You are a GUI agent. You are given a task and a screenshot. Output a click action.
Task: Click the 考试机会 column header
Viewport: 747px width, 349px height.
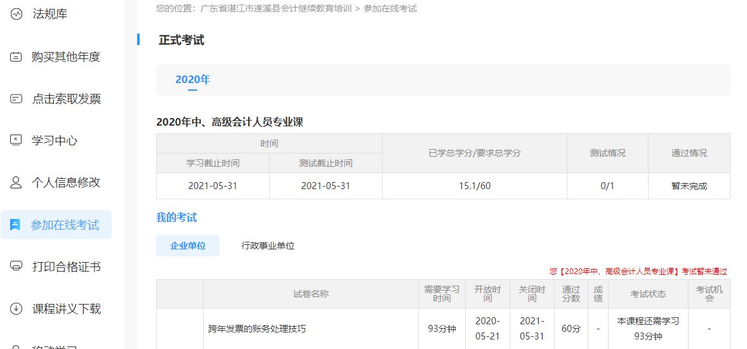click(710, 294)
